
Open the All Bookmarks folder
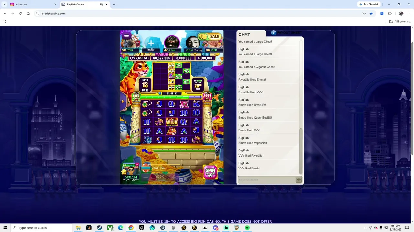400,22
